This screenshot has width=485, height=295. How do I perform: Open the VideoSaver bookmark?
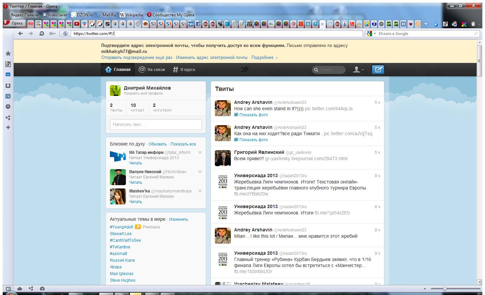(x=55, y=15)
